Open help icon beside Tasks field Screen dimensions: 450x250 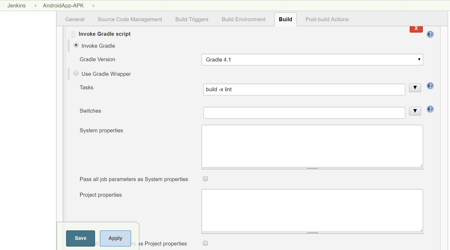click(x=430, y=86)
